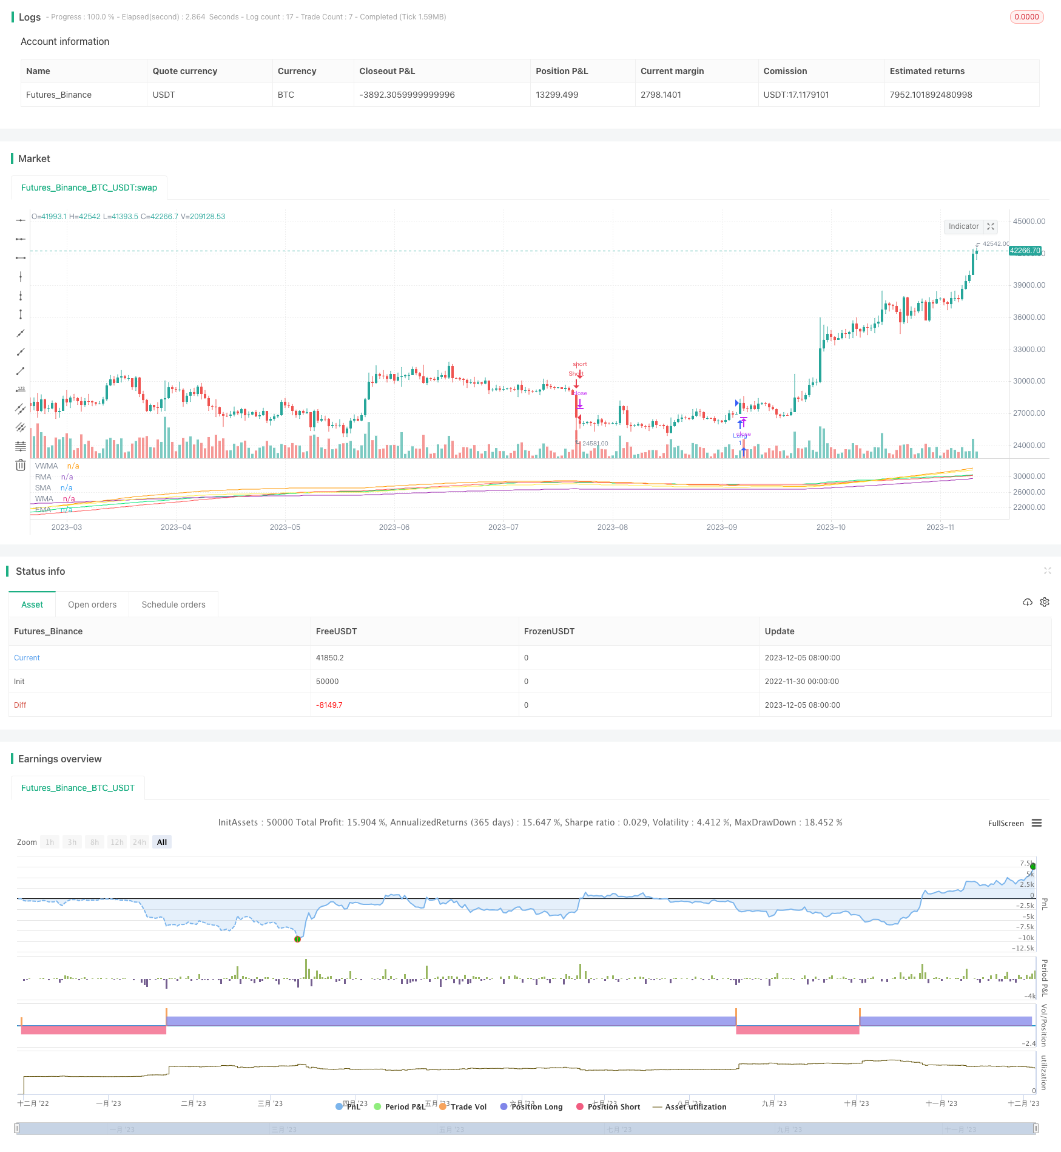Click the Closeout P&L value -3892.3059999999996
This screenshot has width=1061, height=1152.
[407, 95]
